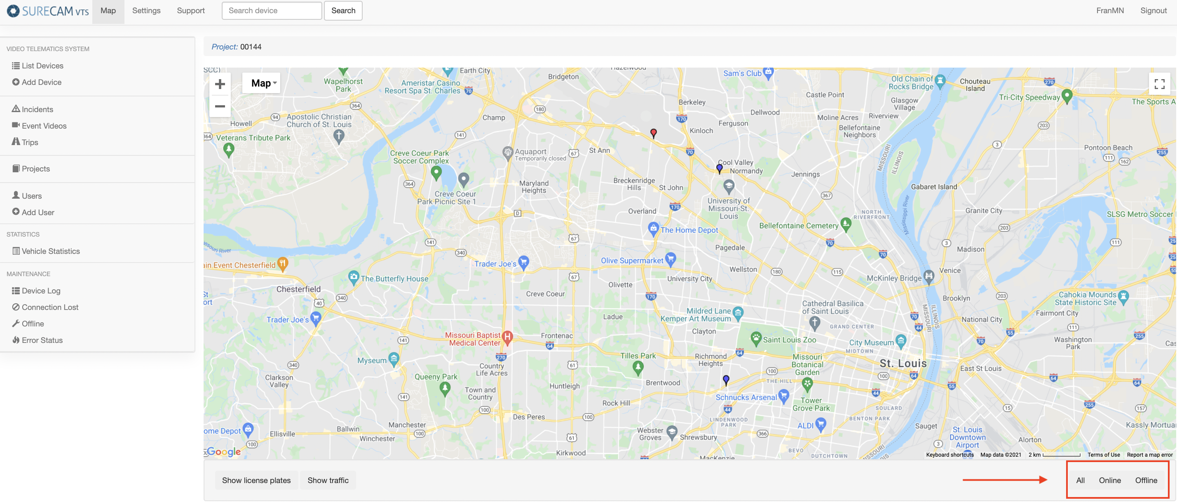This screenshot has width=1177, height=502.
Task: Click The Home Depot map pin
Action: 653,229
